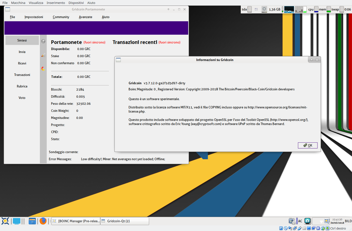
Task: Open the Sintesi overview page
Action: click(x=22, y=40)
